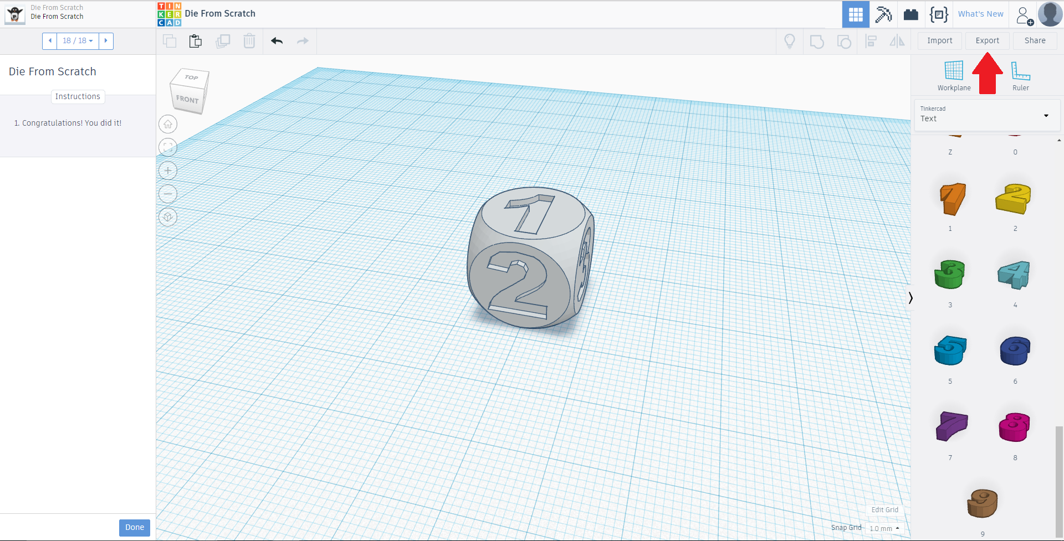Select the dark blue number 6 shape
This screenshot has width=1064, height=541.
tap(1015, 351)
